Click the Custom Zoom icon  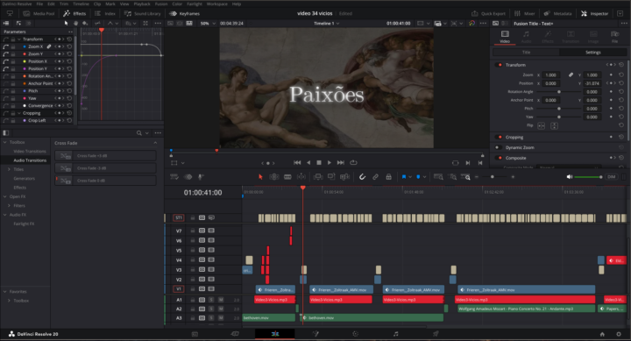466,177
